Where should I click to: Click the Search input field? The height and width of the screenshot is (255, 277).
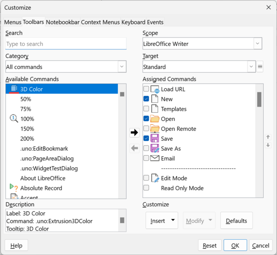tap(66, 44)
